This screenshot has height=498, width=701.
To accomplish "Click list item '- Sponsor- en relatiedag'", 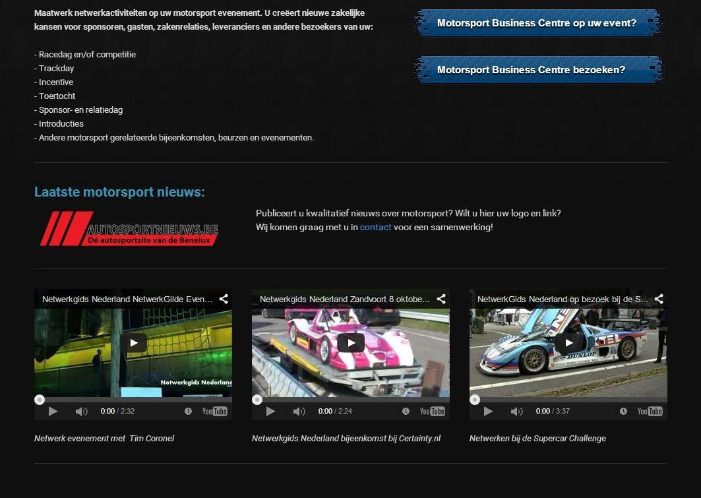I will coord(78,110).
